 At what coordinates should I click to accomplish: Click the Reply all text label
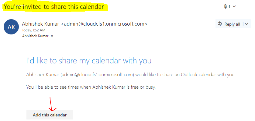(232, 24)
